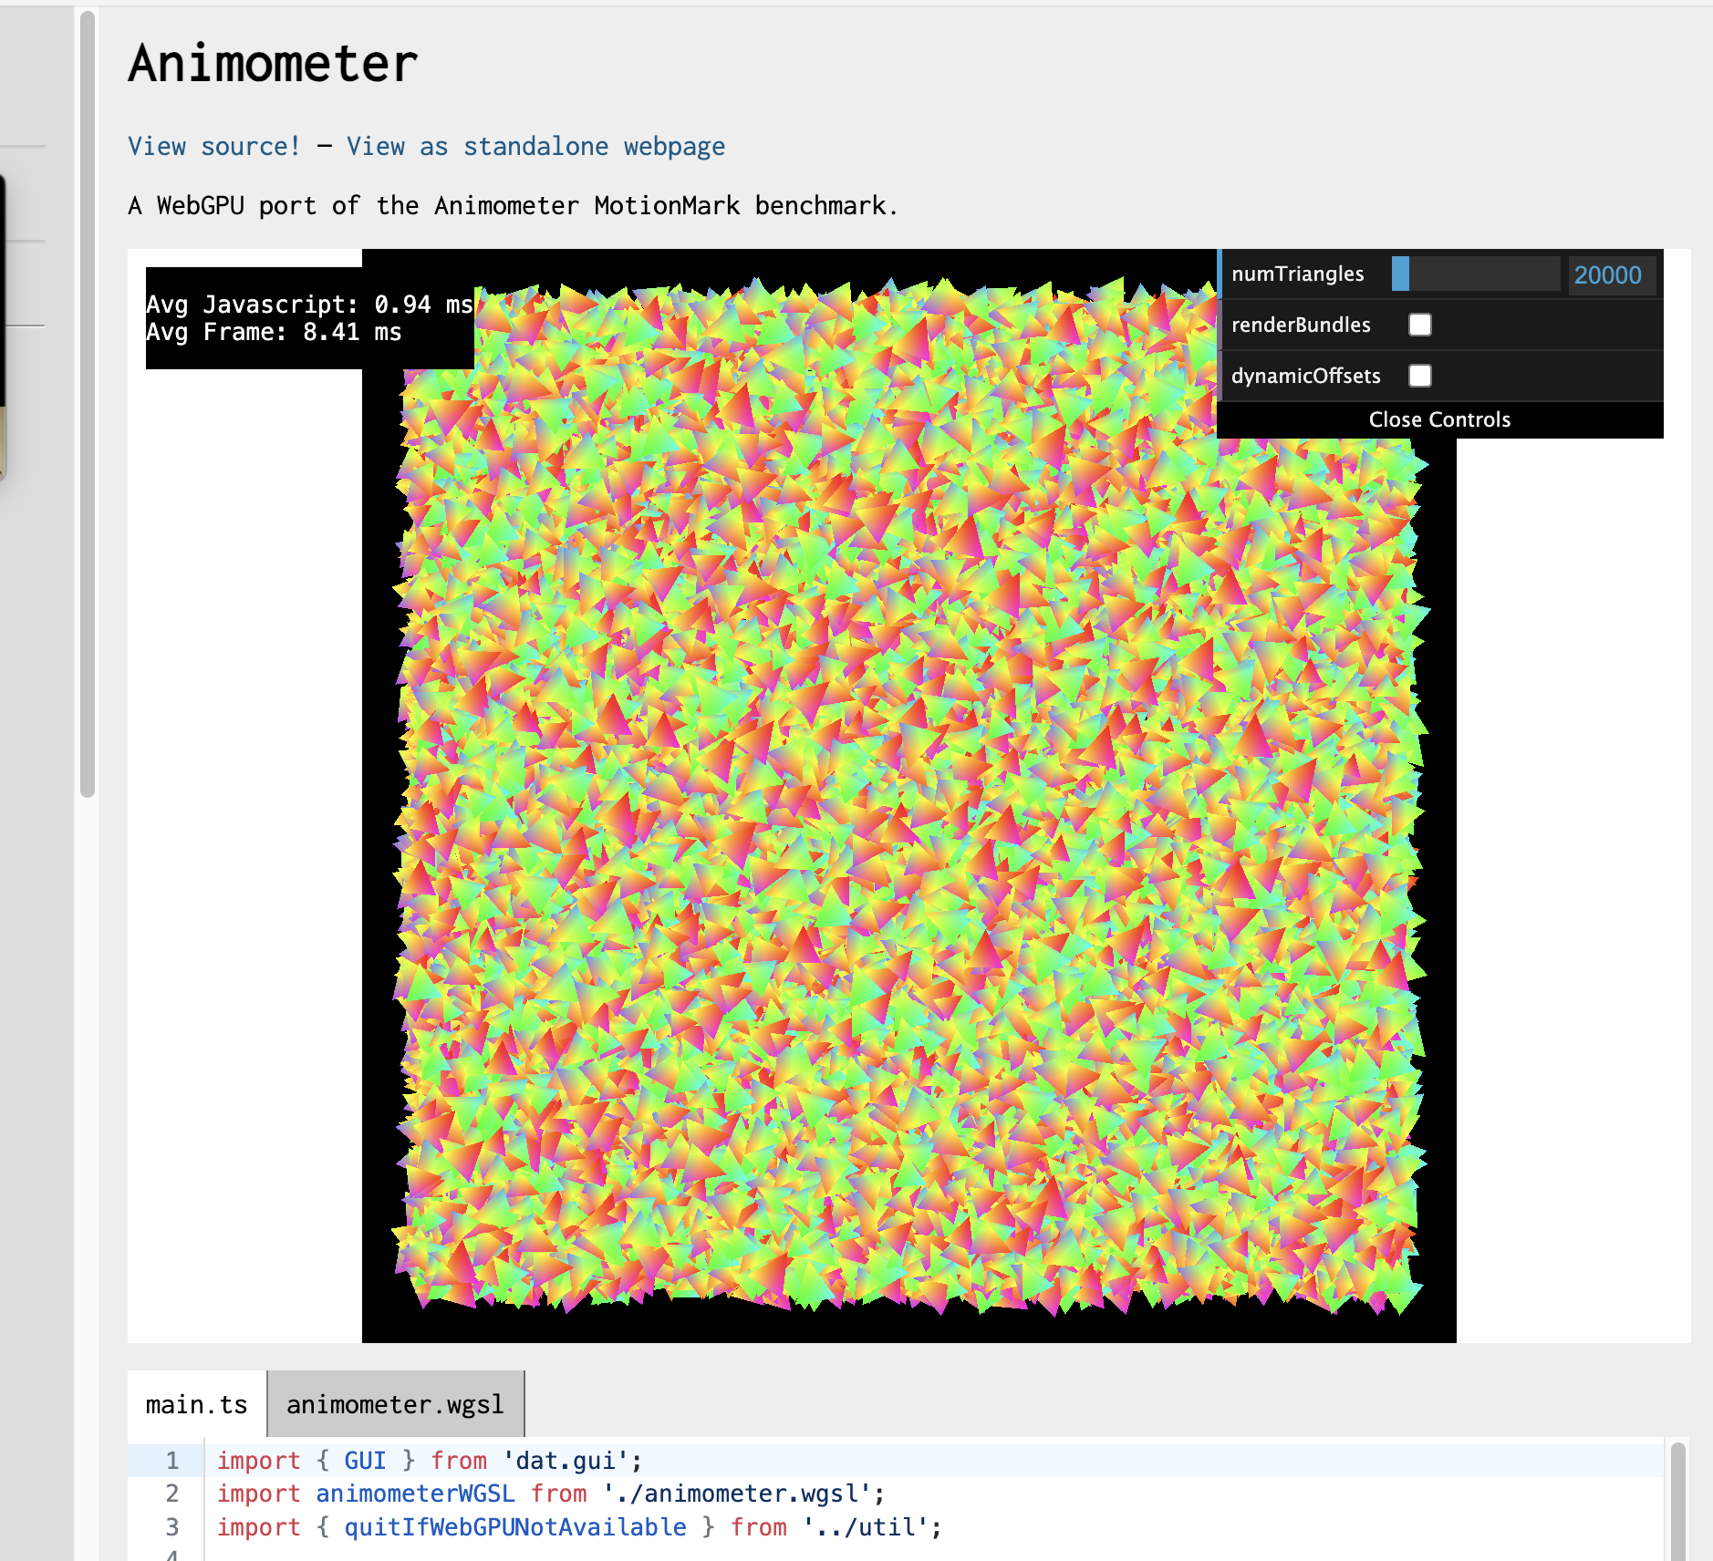Click the colorful triangles canvas
The image size is (1713, 1561).
(x=908, y=821)
